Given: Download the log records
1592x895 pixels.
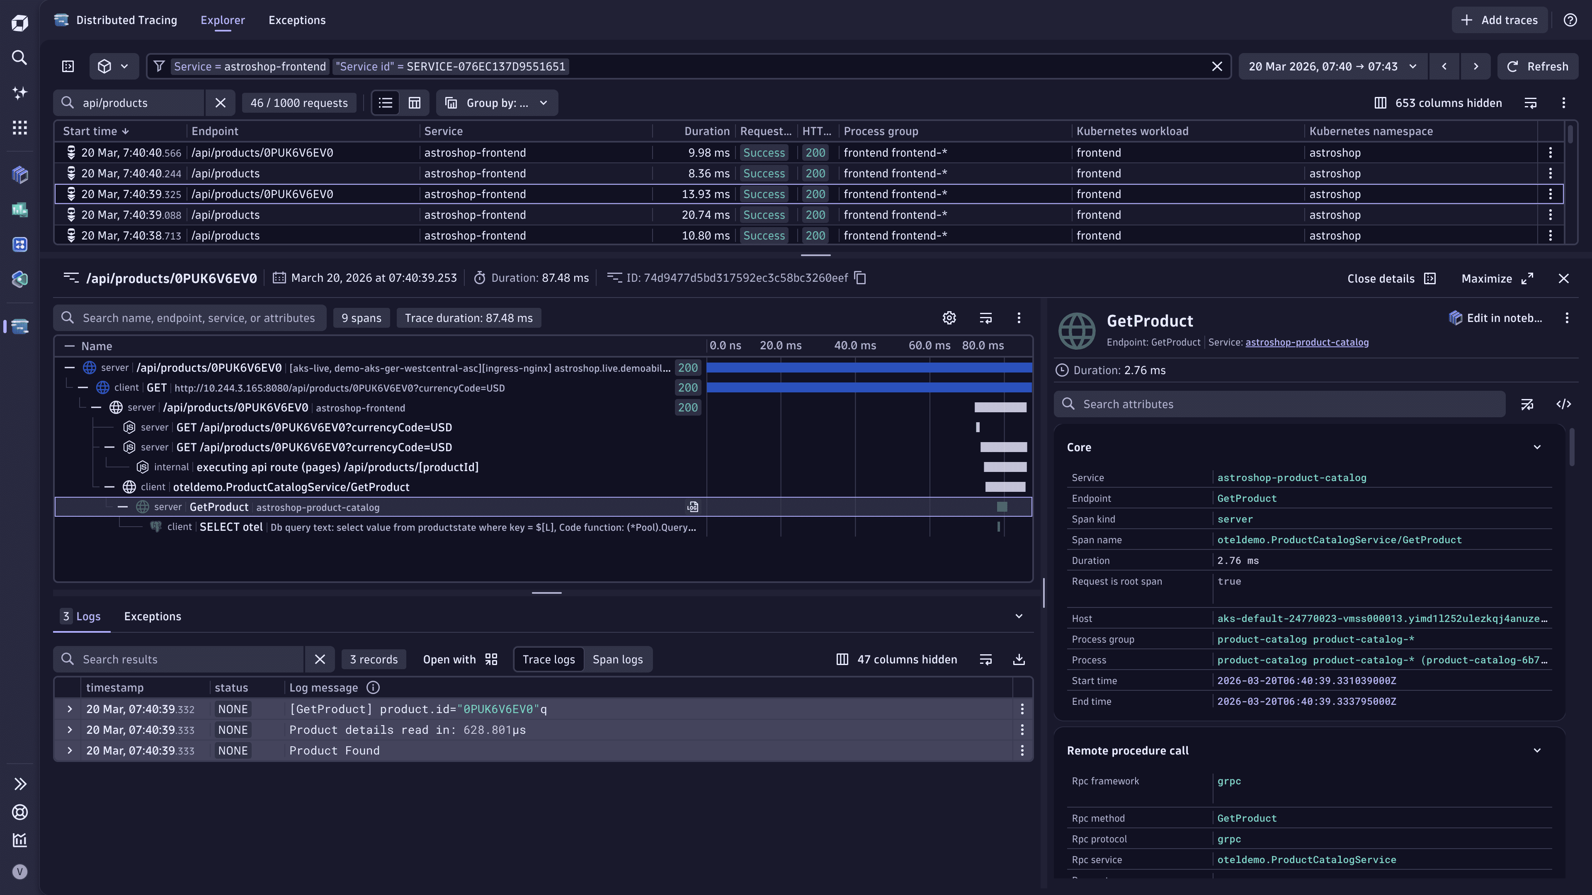Looking at the screenshot, I should [x=1019, y=660].
